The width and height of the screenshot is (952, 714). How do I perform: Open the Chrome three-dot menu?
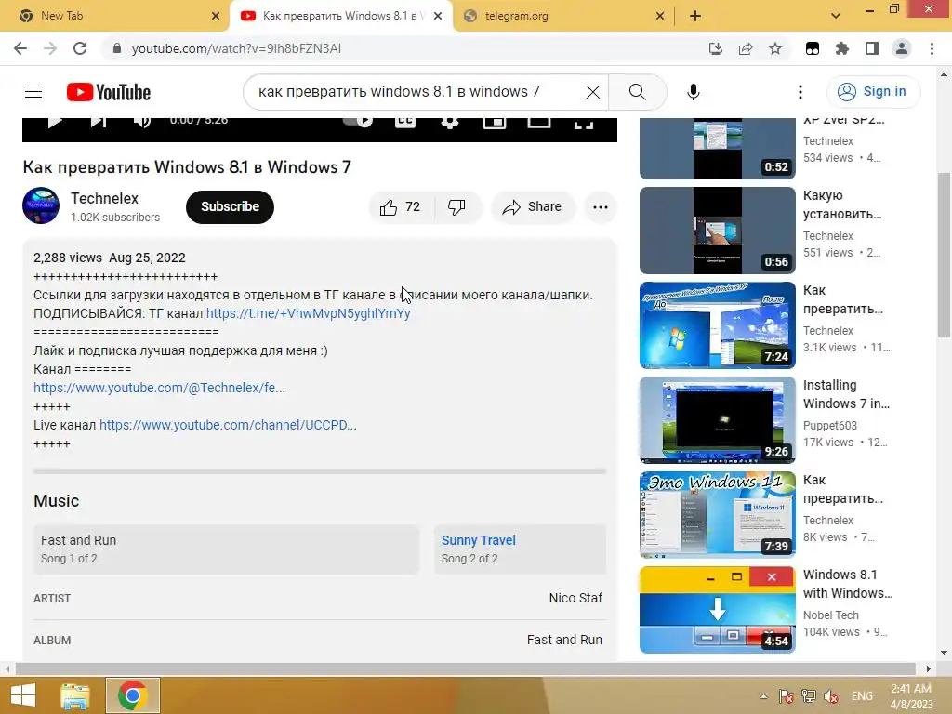(x=932, y=48)
